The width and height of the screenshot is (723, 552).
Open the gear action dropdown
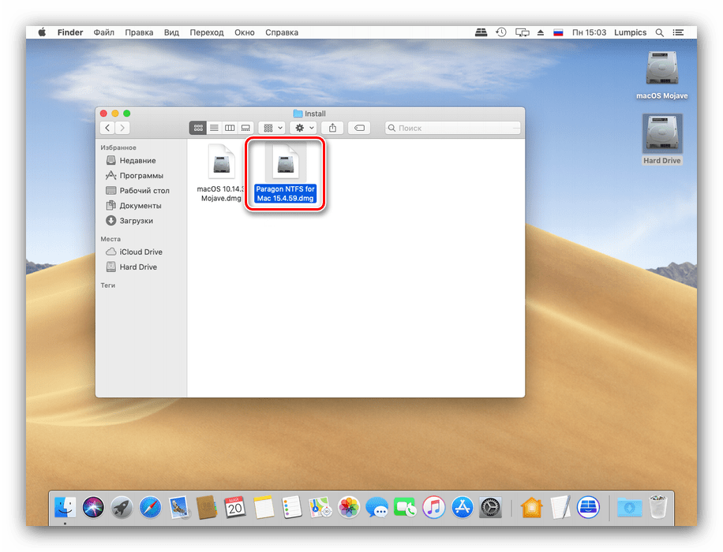[x=303, y=128]
